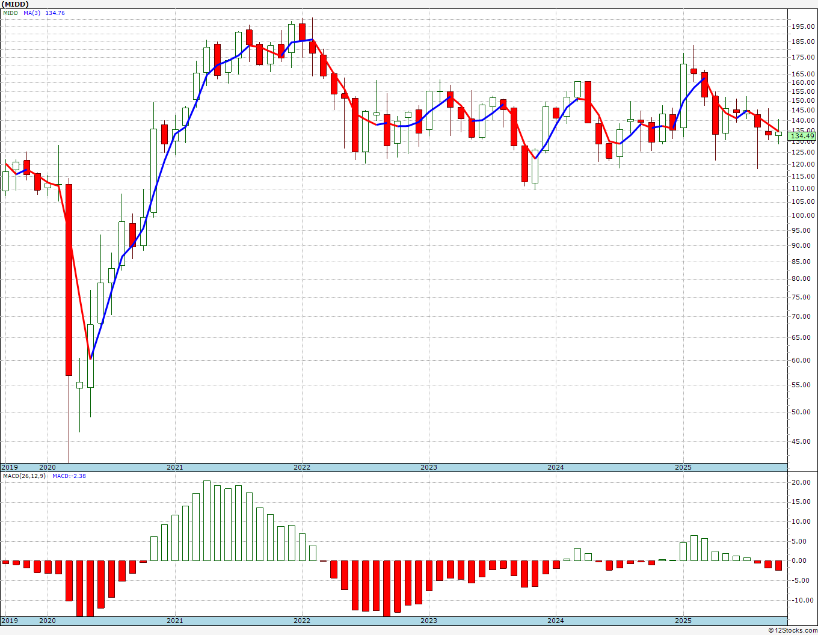Select the MIDD legend label
Viewport: 818px width, 635px height.
click(10, 13)
